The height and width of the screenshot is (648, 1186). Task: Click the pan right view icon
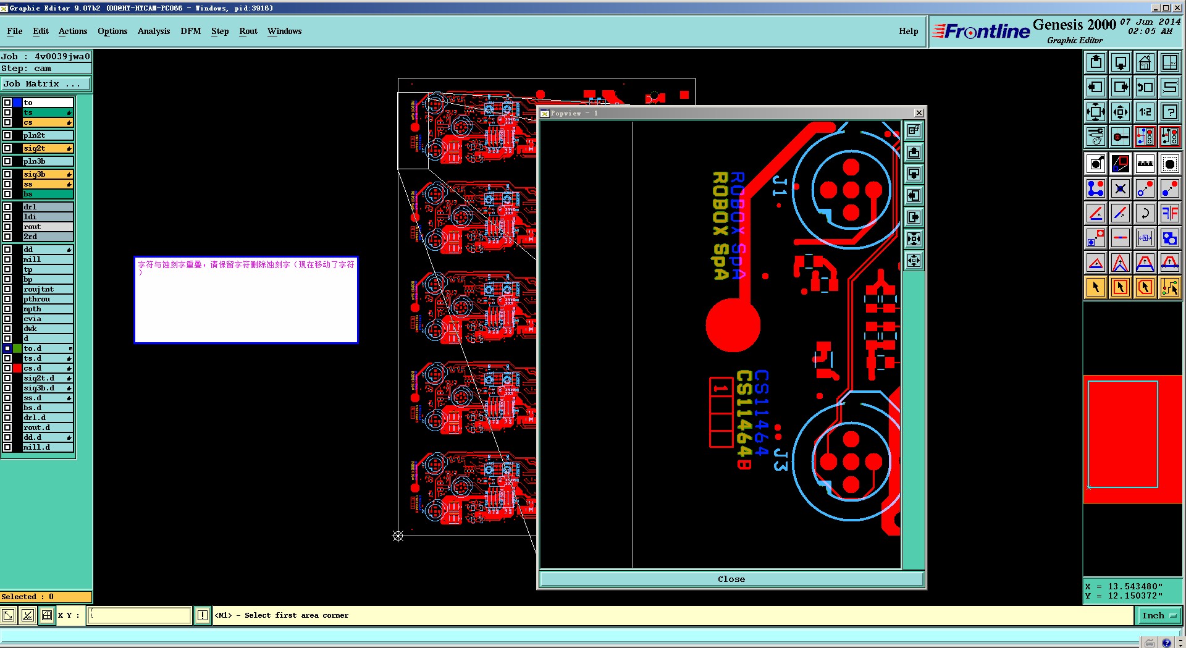pyautogui.click(x=1121, y=87)
